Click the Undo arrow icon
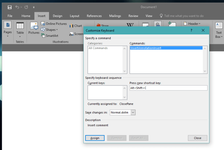Screen dimensions: 224x150 (x=17, y=7)
